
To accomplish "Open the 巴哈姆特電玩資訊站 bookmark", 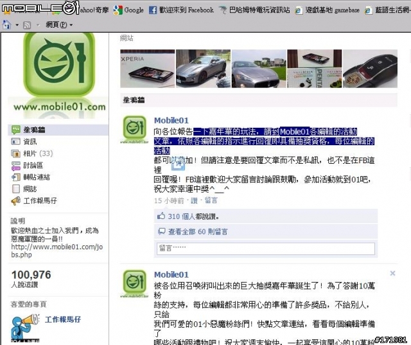I will [254, 10].
